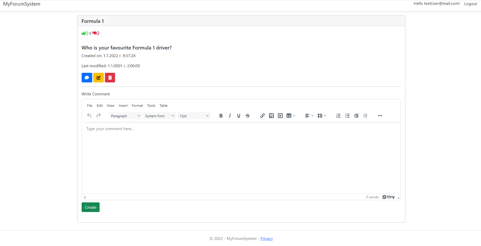Click the Underline icon
Image resolution: width=481 pixels, height=246 pixels.
point(238,116)
